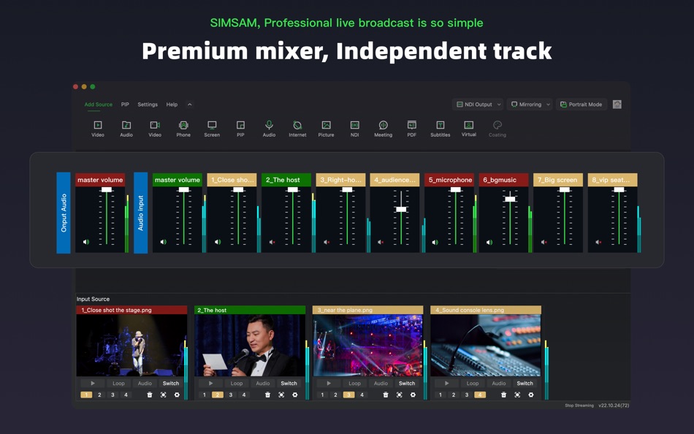This screenshot has height=434, width=694.
Task: Choose slot 3 under 1_Close shot the stage.png
Action: (113, 395)
